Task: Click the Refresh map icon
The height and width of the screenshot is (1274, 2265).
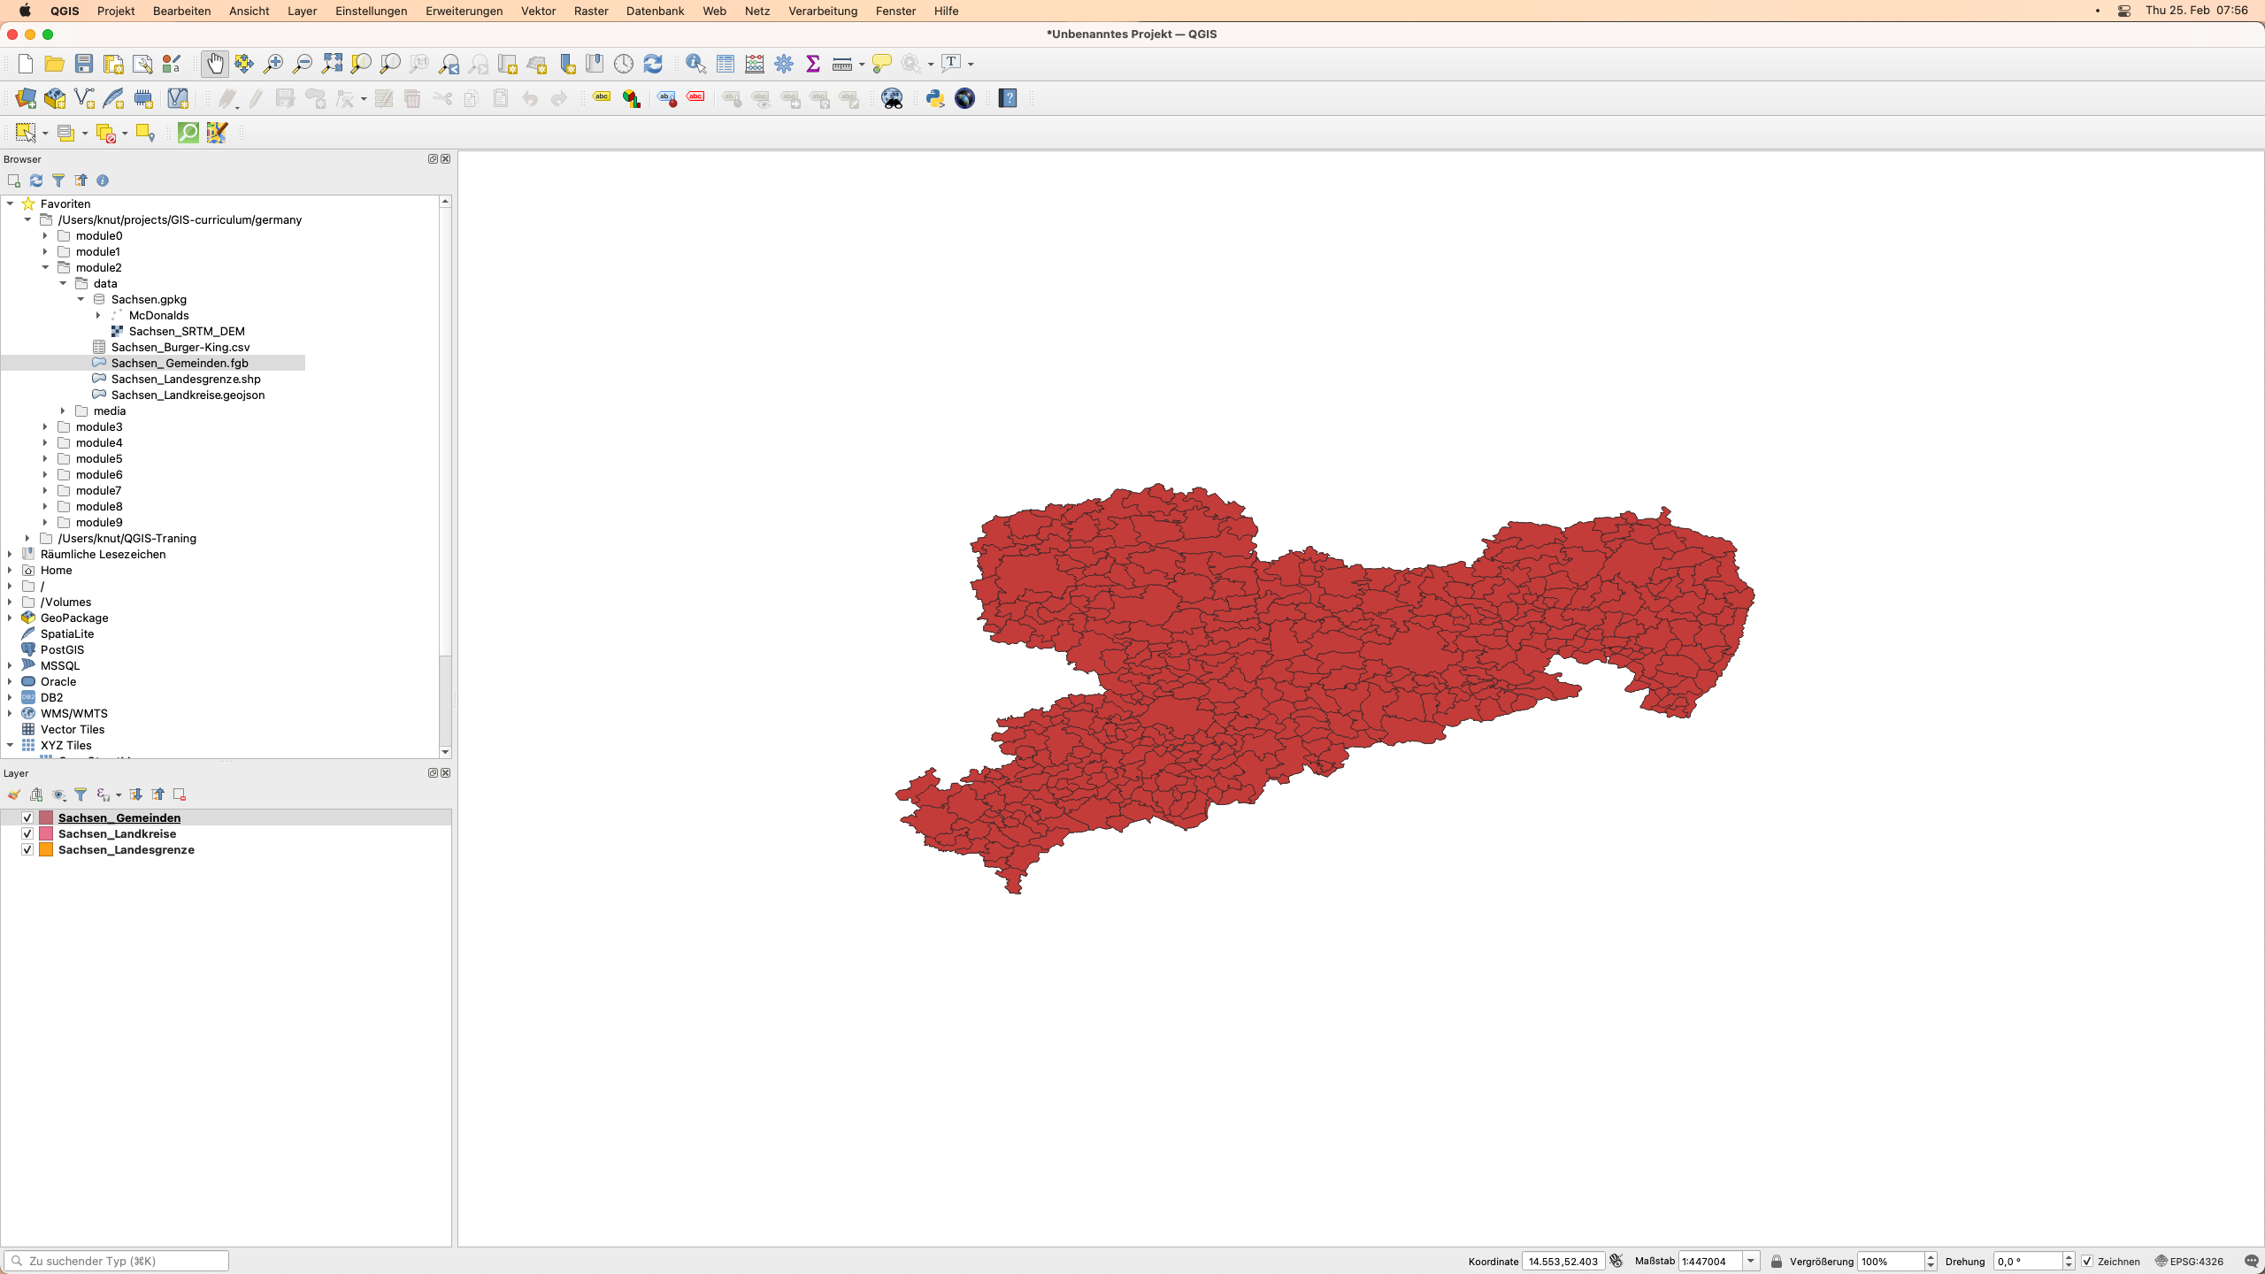Action: coord(653,64)
